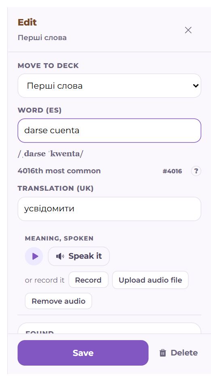Click the Remove audio button
211x381 pixels.
click(59, 301)
